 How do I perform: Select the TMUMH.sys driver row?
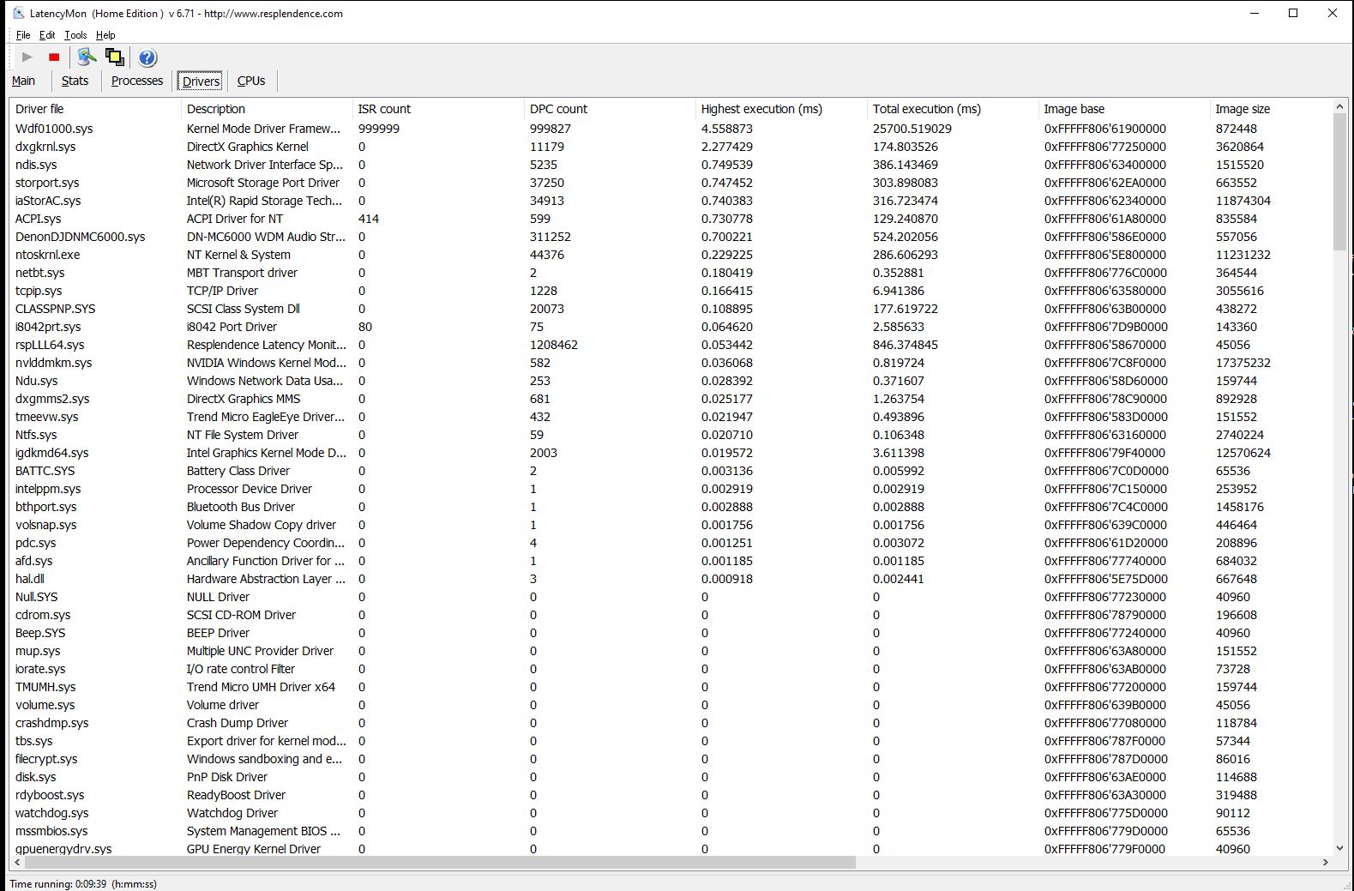[x=671, y=687]
